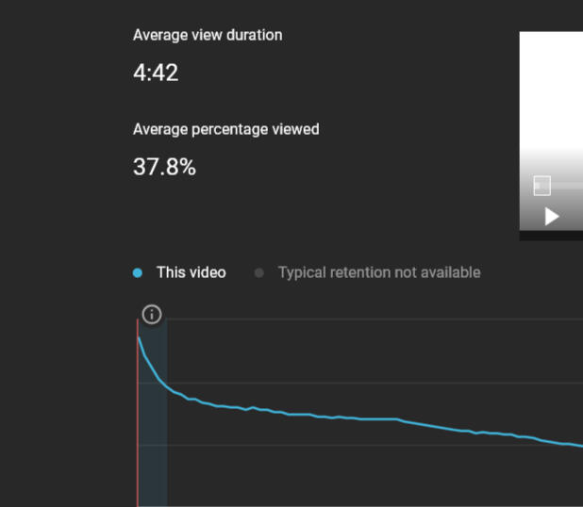The height and width of the screenshot is (507, 583).
Task: Click the blue dot beside This video
Action: tap(138, 273)
